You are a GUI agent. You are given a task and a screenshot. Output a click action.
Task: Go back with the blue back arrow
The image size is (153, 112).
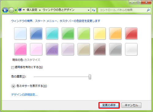5,10
